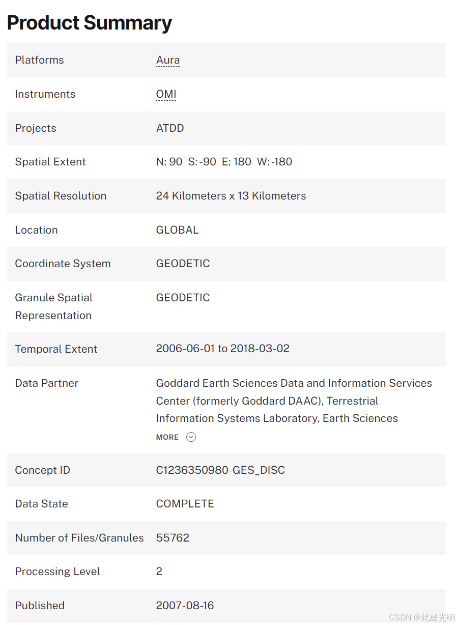Click the Spatial Extent coordinates value

(x=224, y=162)
